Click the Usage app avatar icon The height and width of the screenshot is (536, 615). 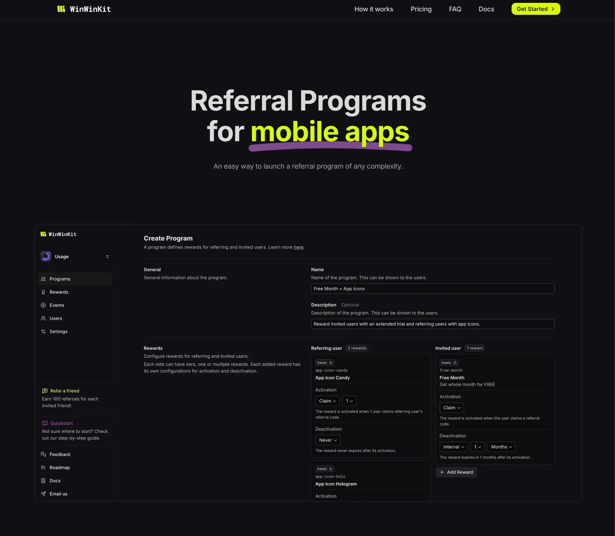point(46,257)
